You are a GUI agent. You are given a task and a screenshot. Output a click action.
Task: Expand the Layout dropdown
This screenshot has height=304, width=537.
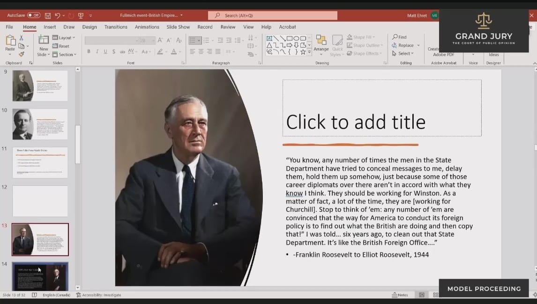(x=64, y=37)
